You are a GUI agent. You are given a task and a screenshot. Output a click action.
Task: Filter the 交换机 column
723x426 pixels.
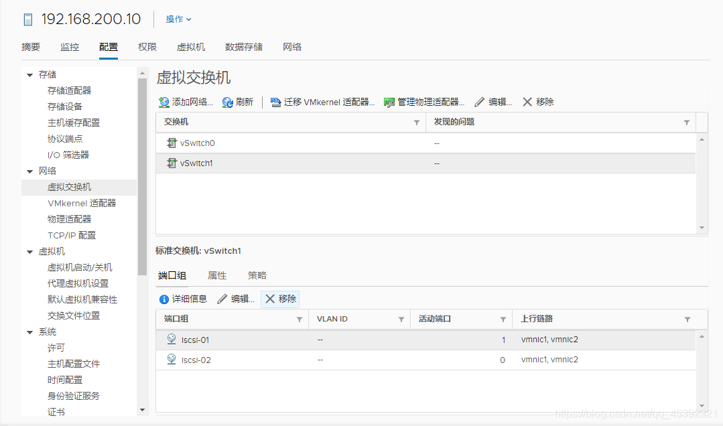(x=416, y=123)
